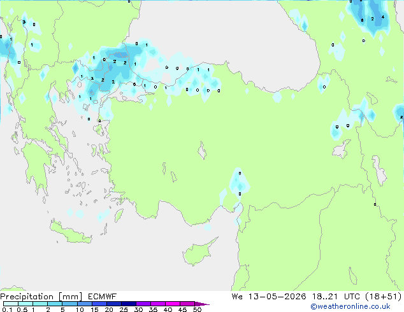This screenshot has height=312, width=404.
Task: Click the palest cyan swatch above 0.1
Action: (x=11, y=304)
